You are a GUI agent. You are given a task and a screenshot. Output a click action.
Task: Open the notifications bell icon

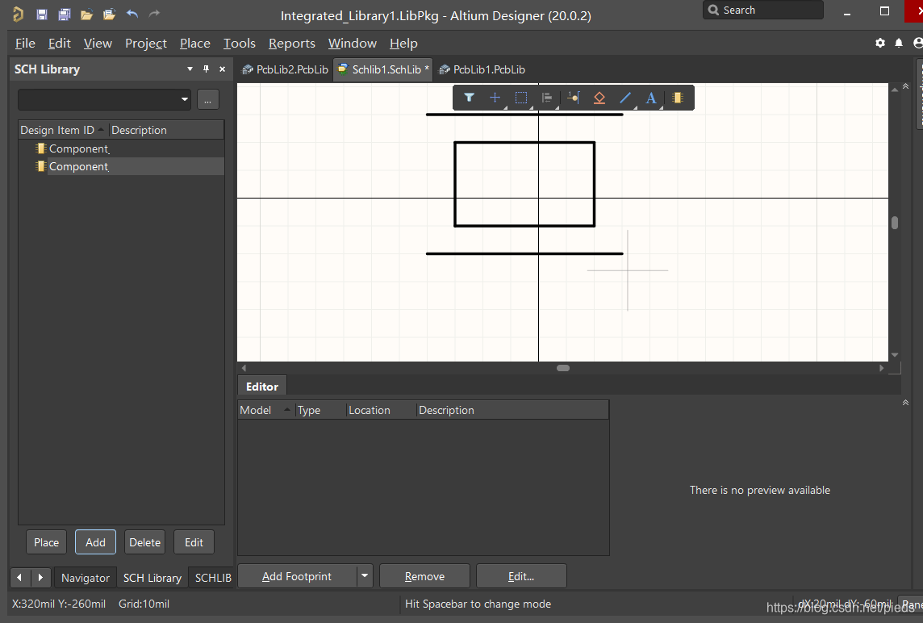[899, 43]
